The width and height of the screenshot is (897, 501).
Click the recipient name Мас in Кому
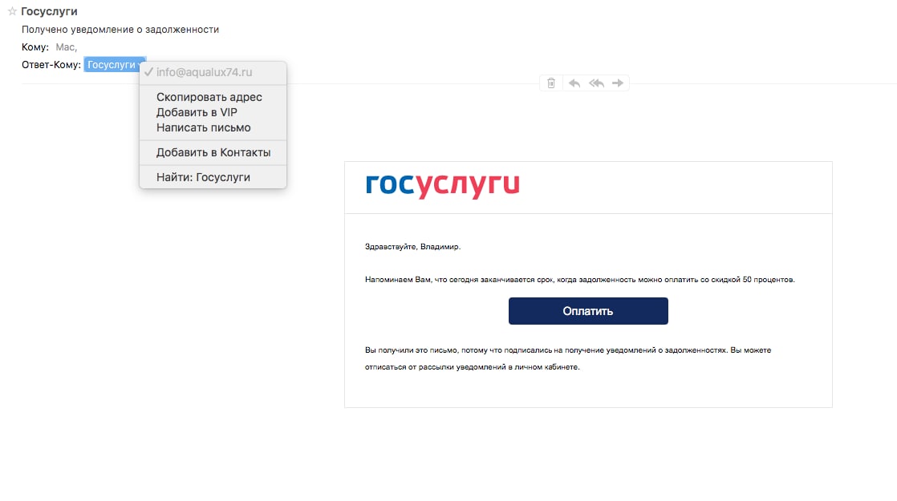click(67, 46)
